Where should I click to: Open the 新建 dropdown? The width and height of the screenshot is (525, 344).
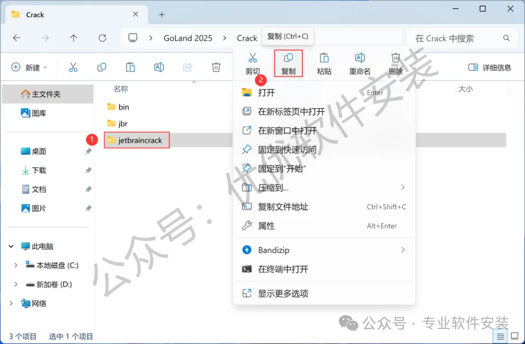(30, 68)
